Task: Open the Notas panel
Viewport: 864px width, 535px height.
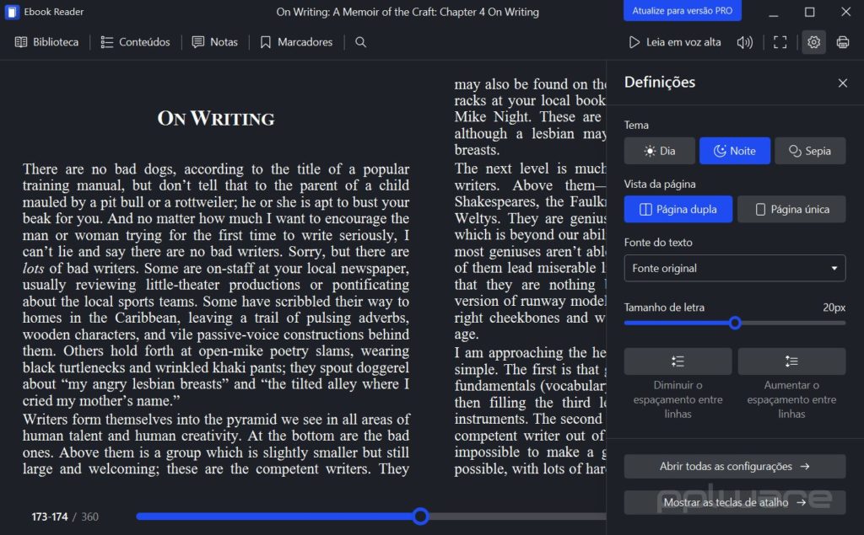Action: (x=215, y=41)
